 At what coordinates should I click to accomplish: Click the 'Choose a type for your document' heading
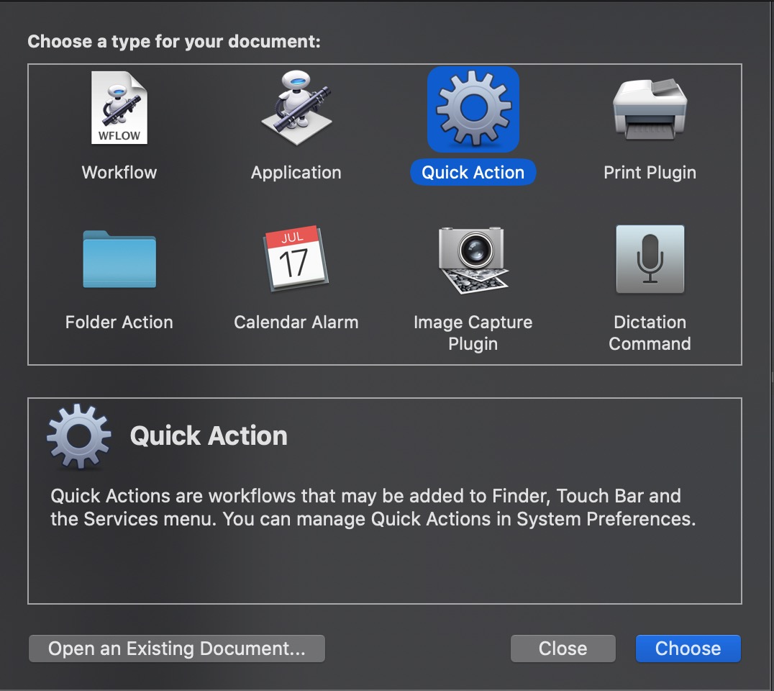point(174,42)
